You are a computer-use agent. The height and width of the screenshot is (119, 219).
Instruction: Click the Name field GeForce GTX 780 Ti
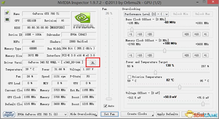coord(46,14)
